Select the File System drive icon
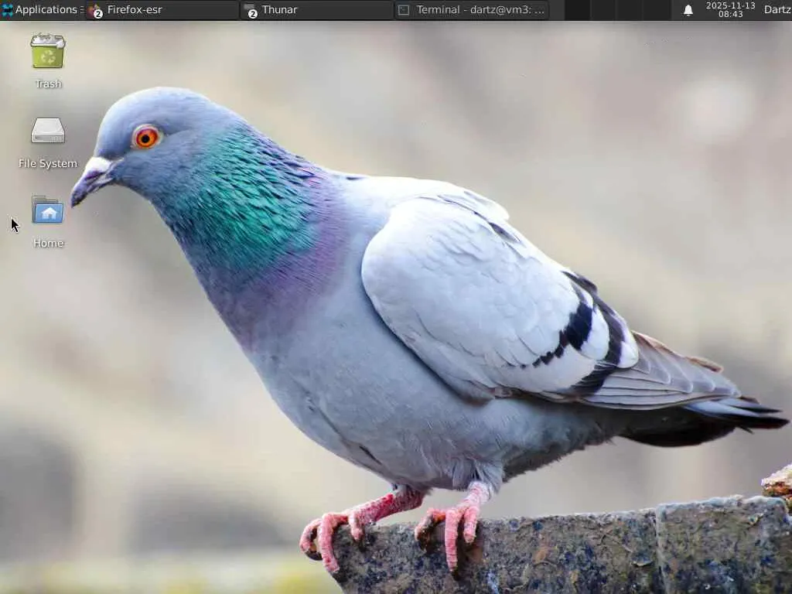 tap(48, 131)
